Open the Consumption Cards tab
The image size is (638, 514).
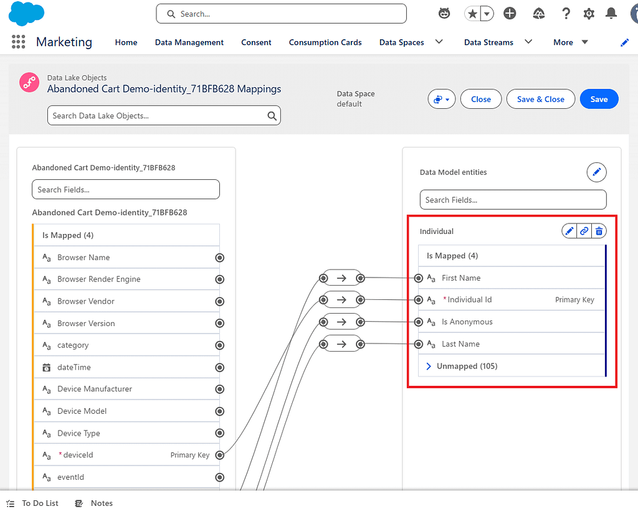(325, 42)
